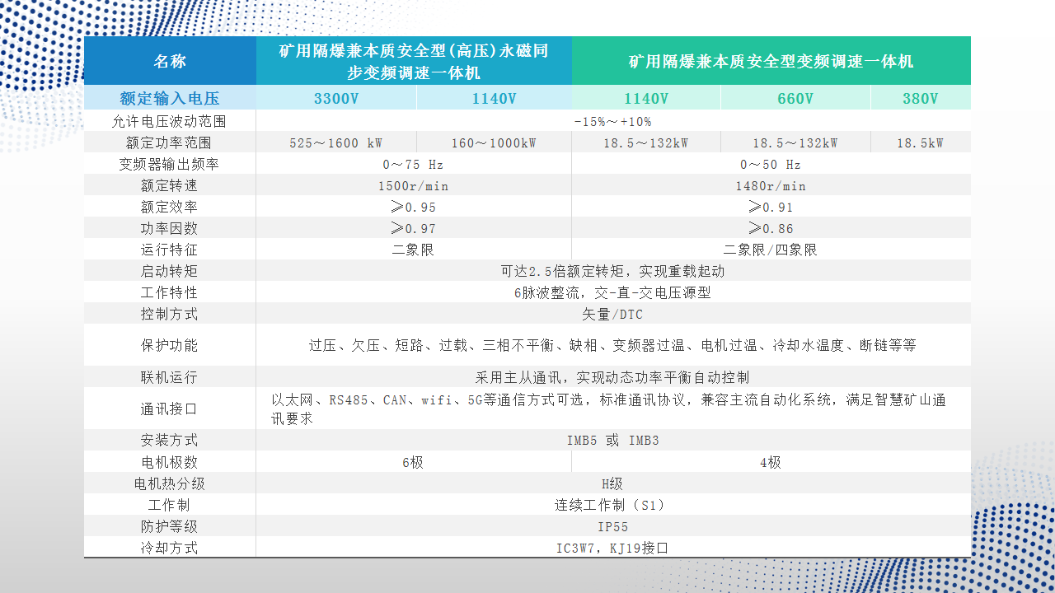Click the 安装方式 row label
The width and height of the screenshot is (1055, 593).
(x=169, y=440)
